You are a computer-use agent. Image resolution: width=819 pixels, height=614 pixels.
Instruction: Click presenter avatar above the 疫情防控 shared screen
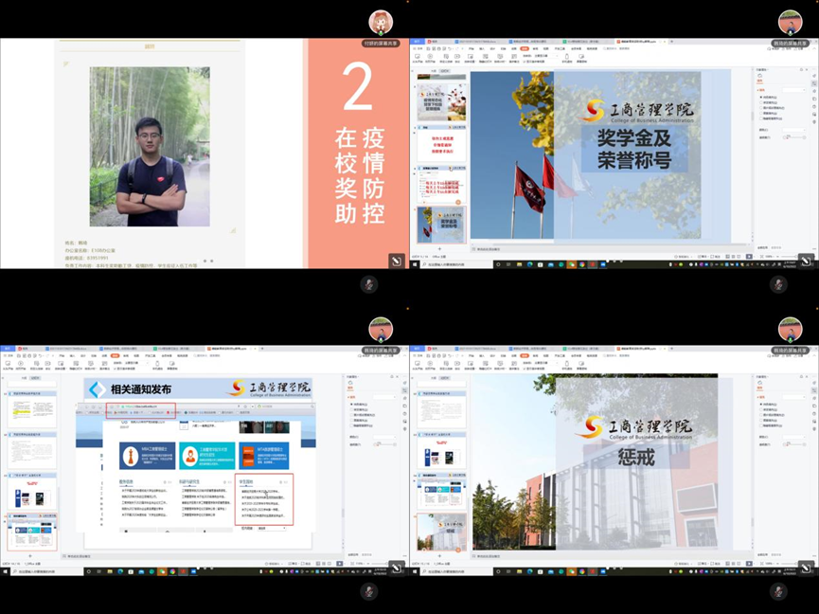click(x=381, y=23)
